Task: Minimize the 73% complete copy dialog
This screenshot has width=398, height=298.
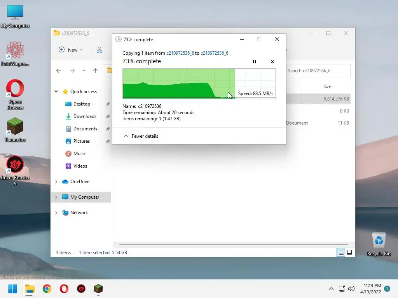Action: [242, 39]
